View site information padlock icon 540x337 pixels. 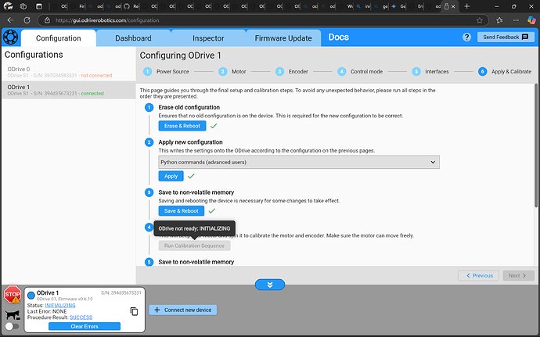coord(47,20)
